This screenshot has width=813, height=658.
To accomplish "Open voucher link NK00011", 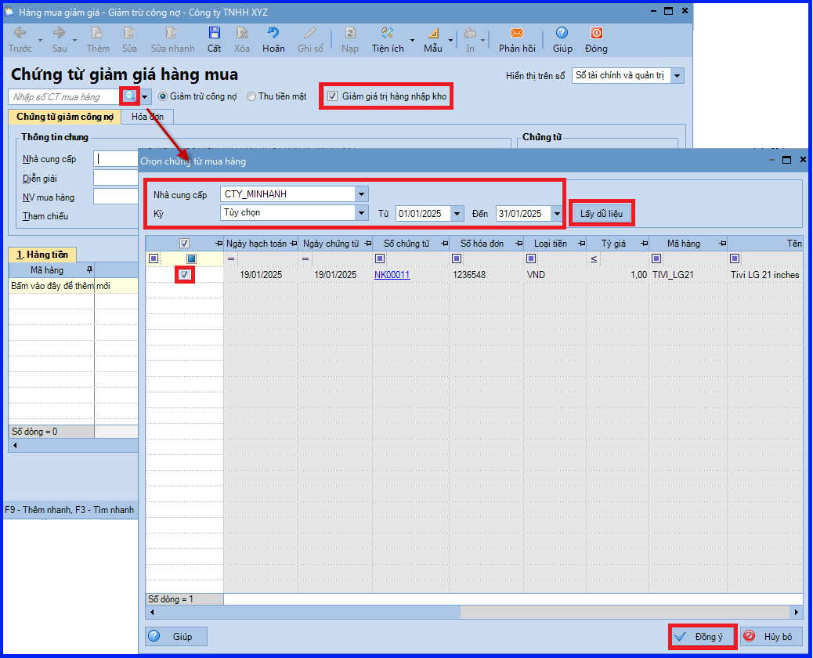I will pyautogui.click(x=392, y=275).
